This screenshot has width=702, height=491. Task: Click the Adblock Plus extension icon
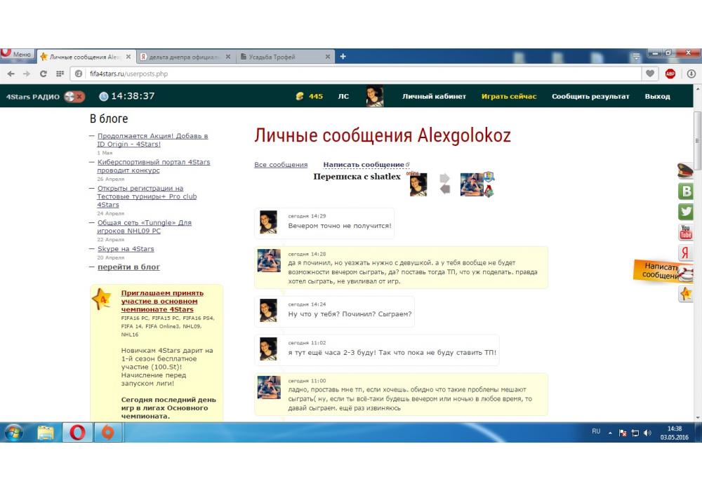pos(670,74)
